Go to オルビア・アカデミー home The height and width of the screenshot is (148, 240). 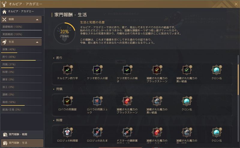(21, 11)
